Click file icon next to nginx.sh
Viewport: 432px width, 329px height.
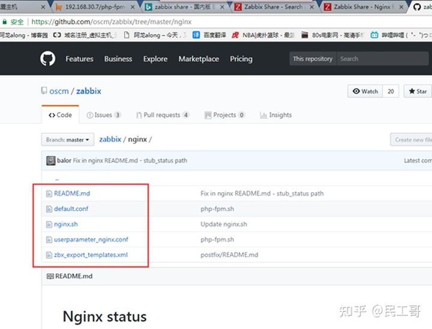pyautogui.click(x=49, y=225)
